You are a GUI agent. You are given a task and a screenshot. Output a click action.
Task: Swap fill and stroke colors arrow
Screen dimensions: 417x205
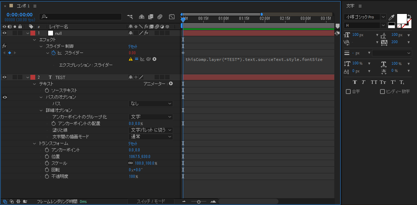409,16
